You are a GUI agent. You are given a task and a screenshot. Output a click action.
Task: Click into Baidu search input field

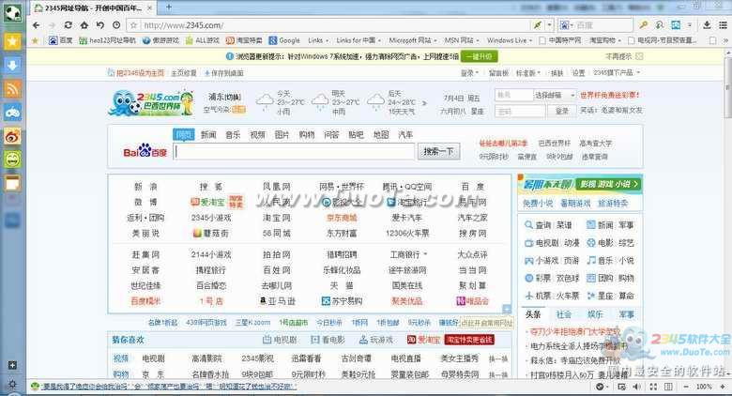[x=294, y=151]
